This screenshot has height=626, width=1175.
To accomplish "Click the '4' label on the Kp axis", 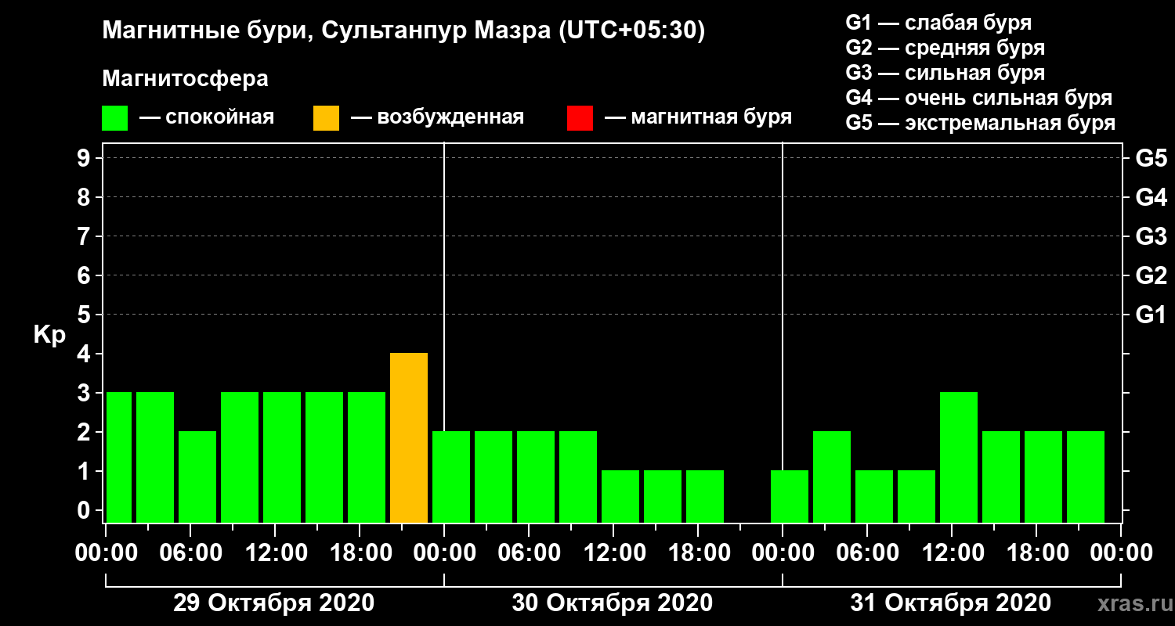I will point(85,354).
